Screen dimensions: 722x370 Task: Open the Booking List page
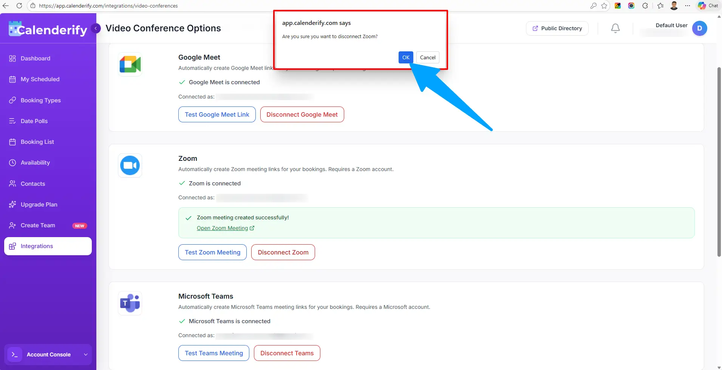tap(37, 142)
